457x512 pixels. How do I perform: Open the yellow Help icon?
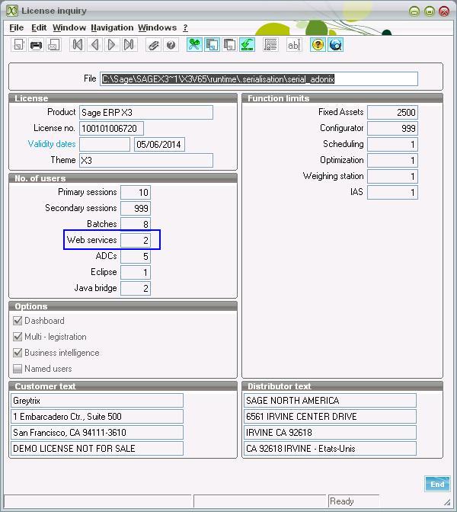point(318,45)
